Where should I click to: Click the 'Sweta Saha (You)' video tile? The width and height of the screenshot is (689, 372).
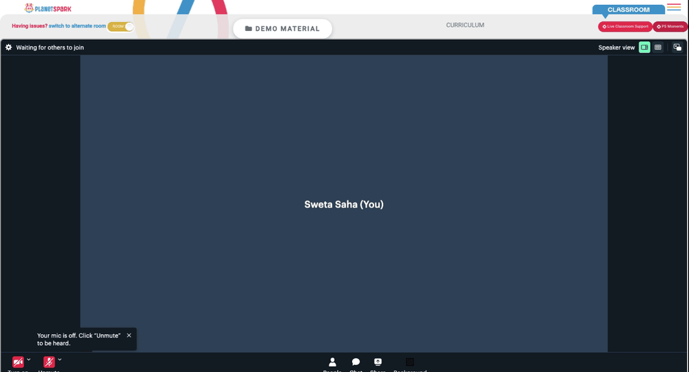pyautogui.click(x=344, y=203)
